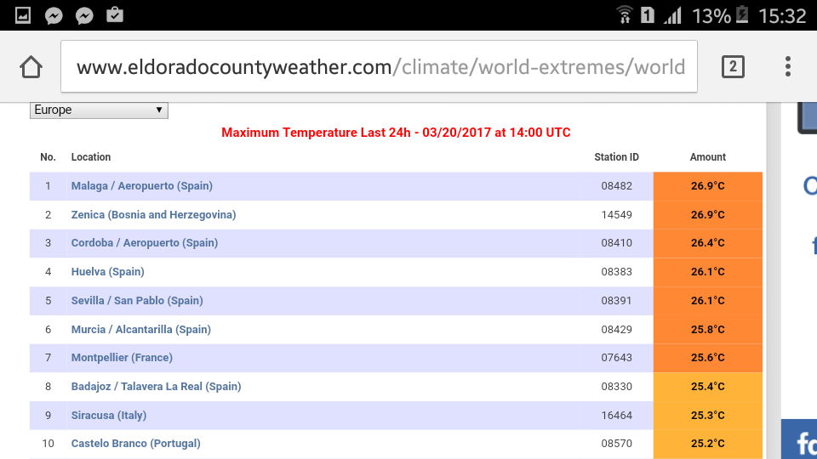Viewport: 817px width, 459px height.
Task: Open the browser three-dot menu
Action: (788, 66)
